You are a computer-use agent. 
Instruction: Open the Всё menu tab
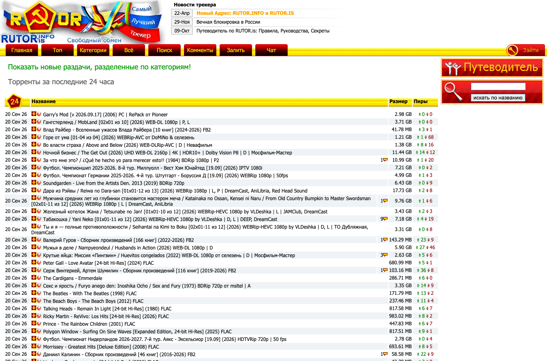(129, 50)
